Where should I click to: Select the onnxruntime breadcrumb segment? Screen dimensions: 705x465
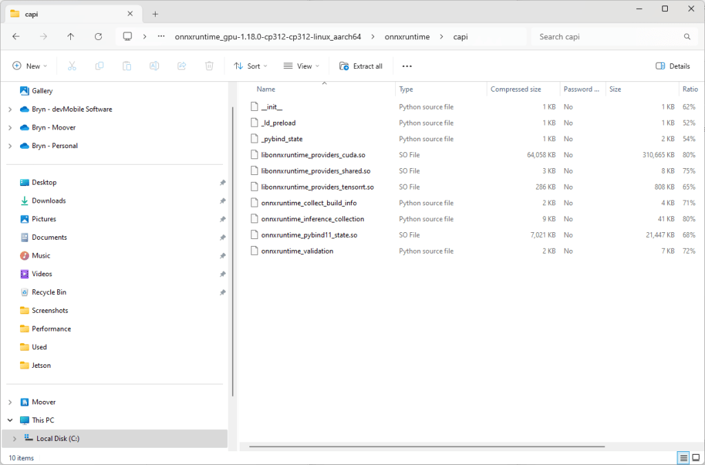pos(407,37)
